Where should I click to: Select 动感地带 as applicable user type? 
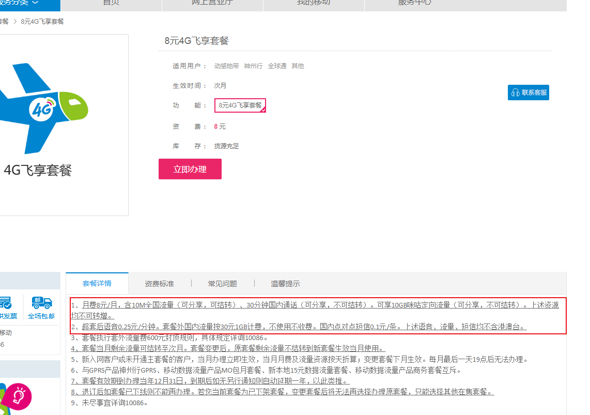point(226,66)
